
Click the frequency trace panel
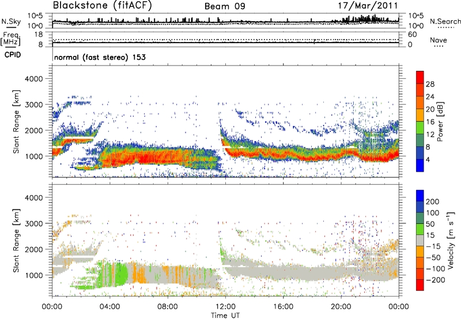(x=225, y=40)
